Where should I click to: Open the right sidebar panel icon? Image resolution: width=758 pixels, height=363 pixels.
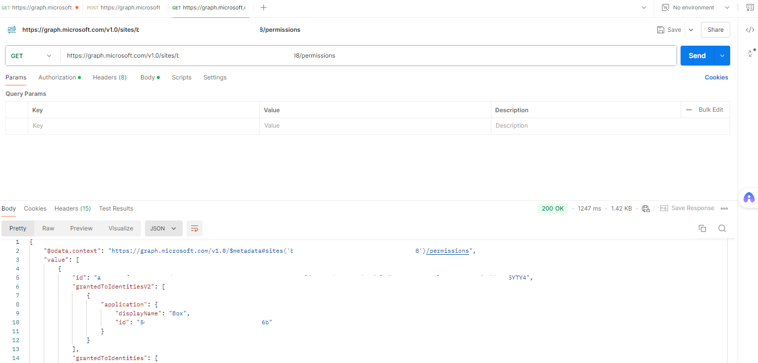click(x=750, y=7)
